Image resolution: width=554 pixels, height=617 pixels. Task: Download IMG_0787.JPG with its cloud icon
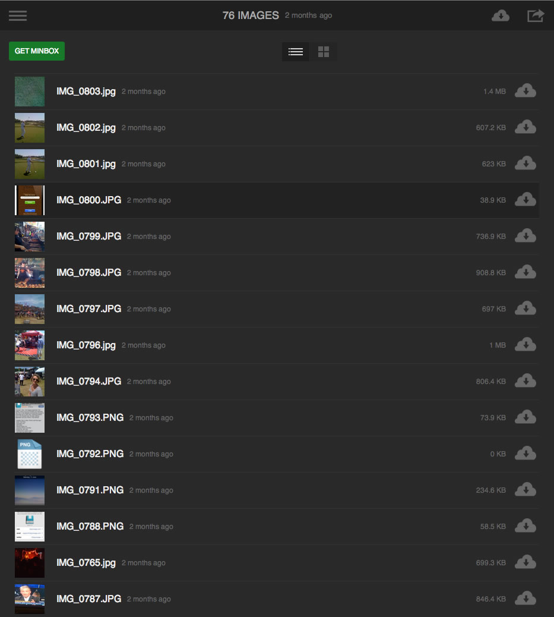525,599
